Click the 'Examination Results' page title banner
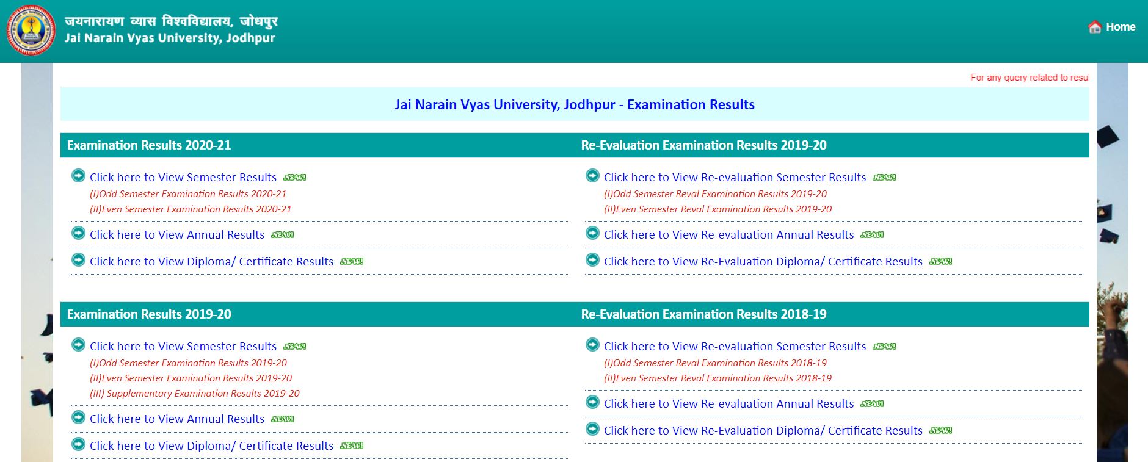Viewport: 1148px width, 462px height. [575, 104]
